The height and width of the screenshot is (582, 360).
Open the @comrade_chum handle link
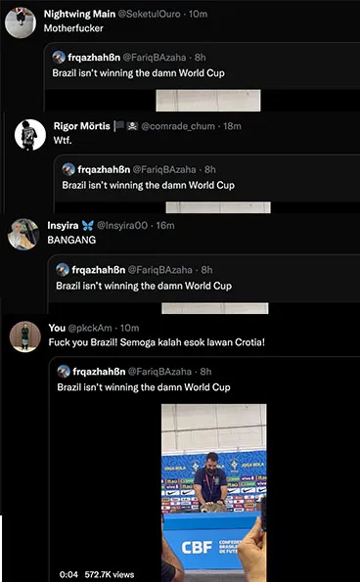coord(178,126)
